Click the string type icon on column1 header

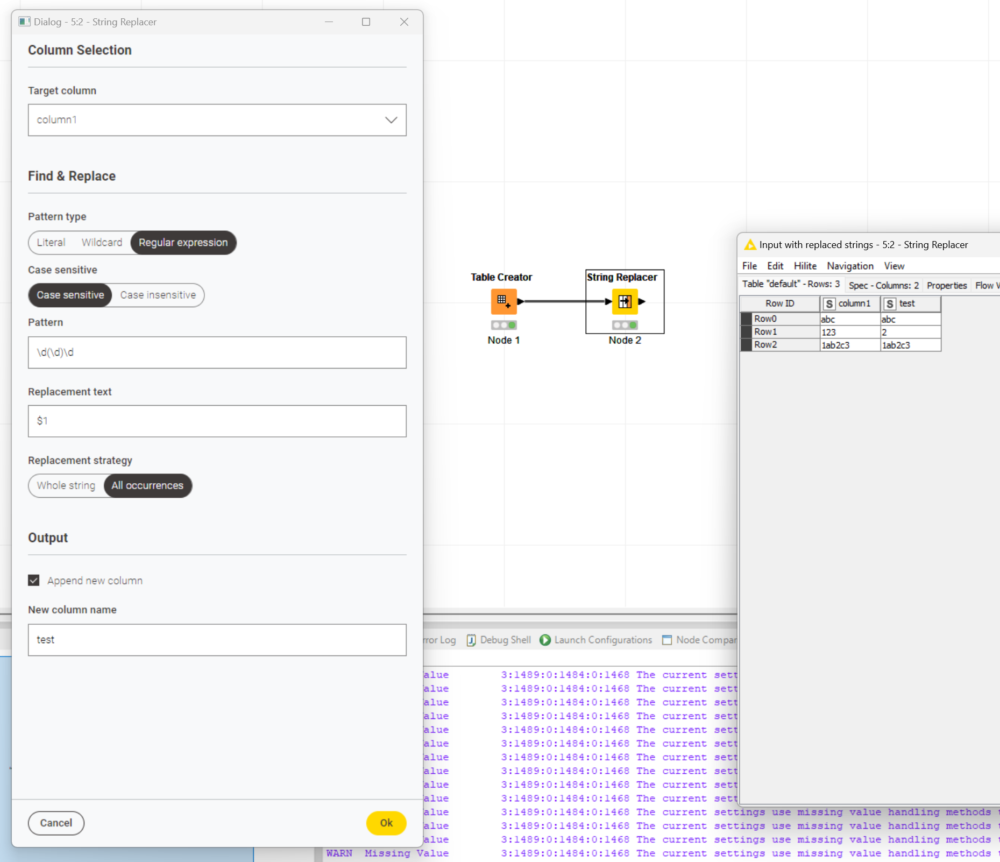[829, 304]
